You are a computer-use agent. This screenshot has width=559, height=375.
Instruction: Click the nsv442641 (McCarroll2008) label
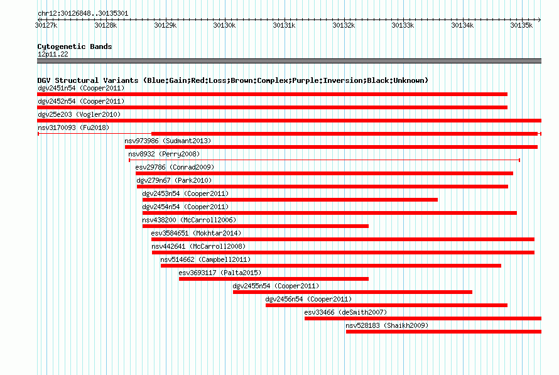(x=198, y=246)
